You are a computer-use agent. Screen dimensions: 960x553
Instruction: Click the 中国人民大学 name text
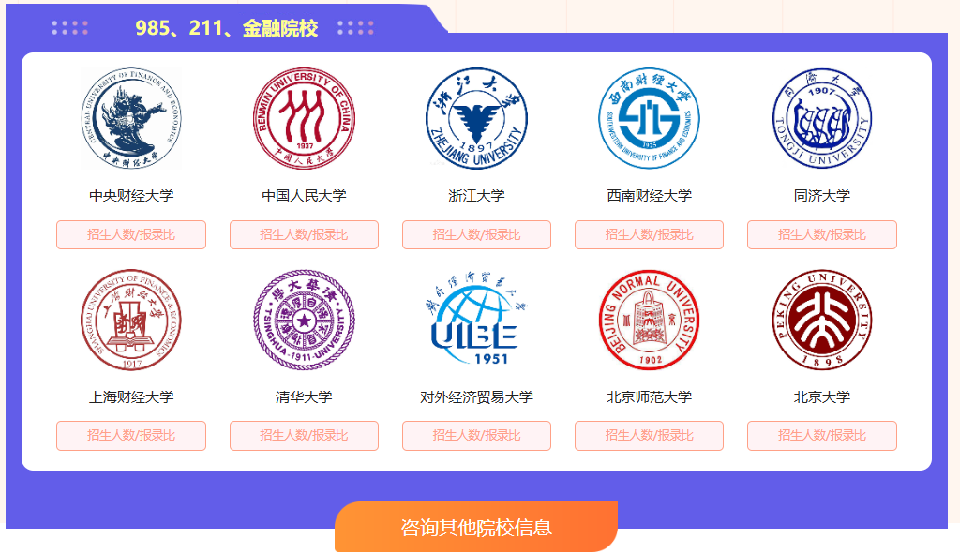305,195
